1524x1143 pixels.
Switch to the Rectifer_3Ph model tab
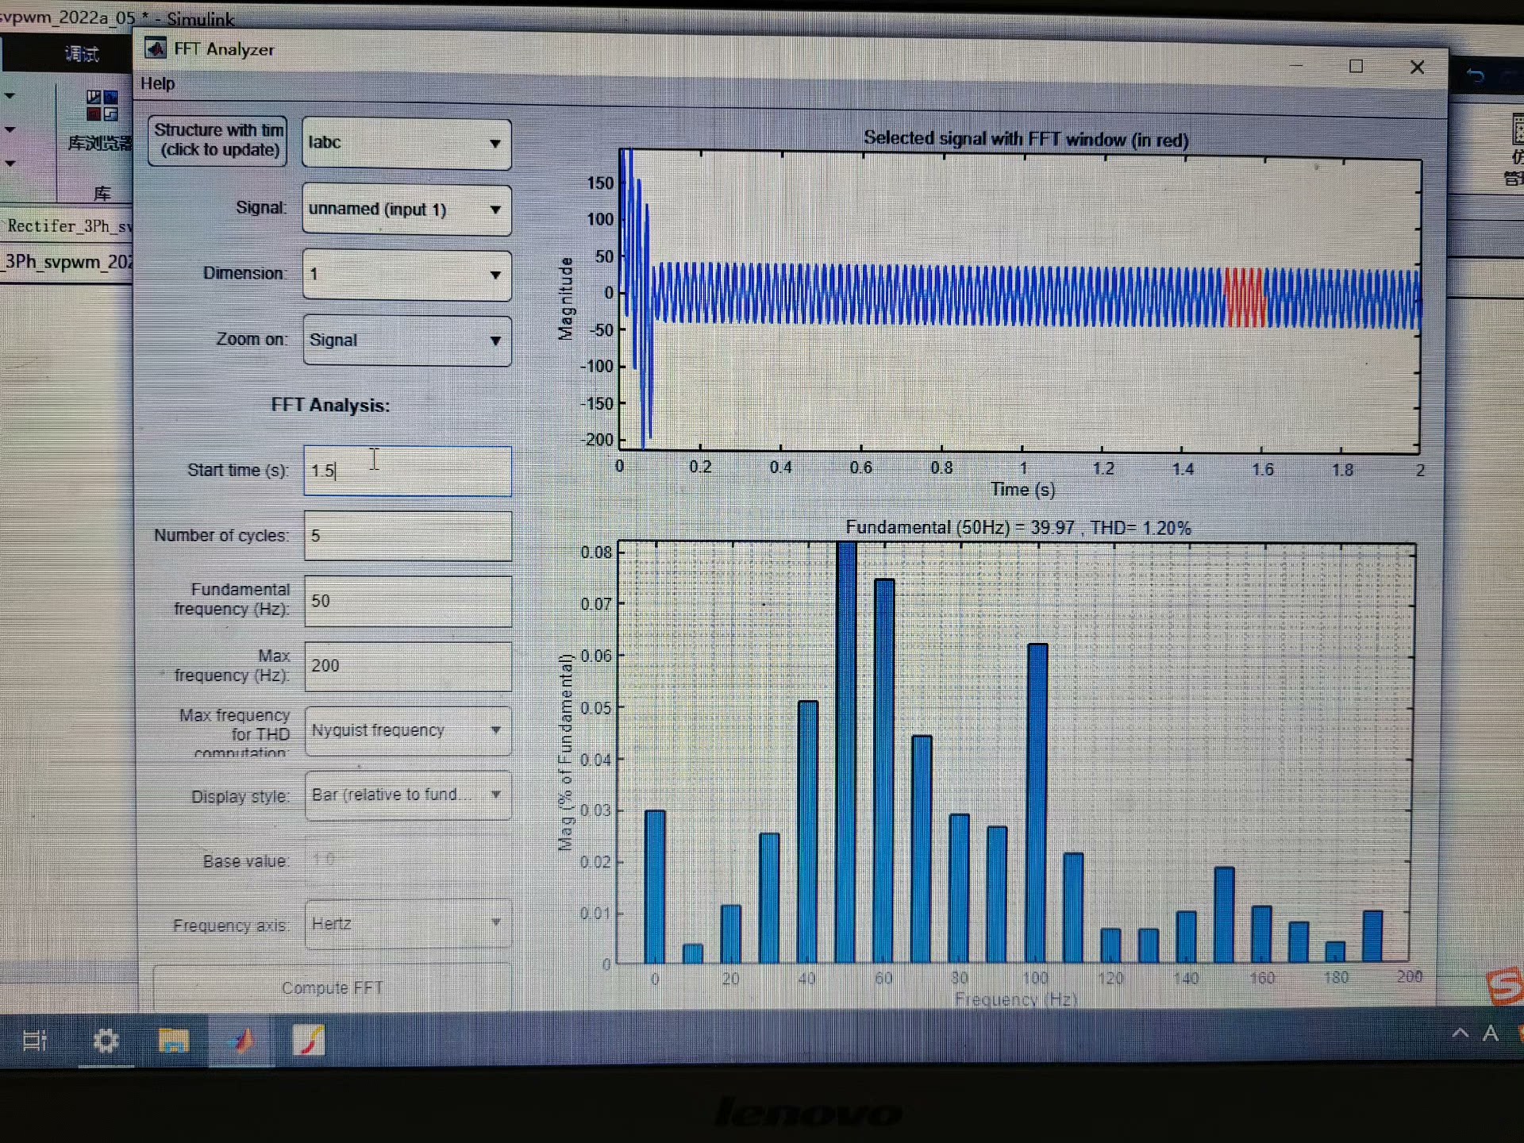(67, 226)
